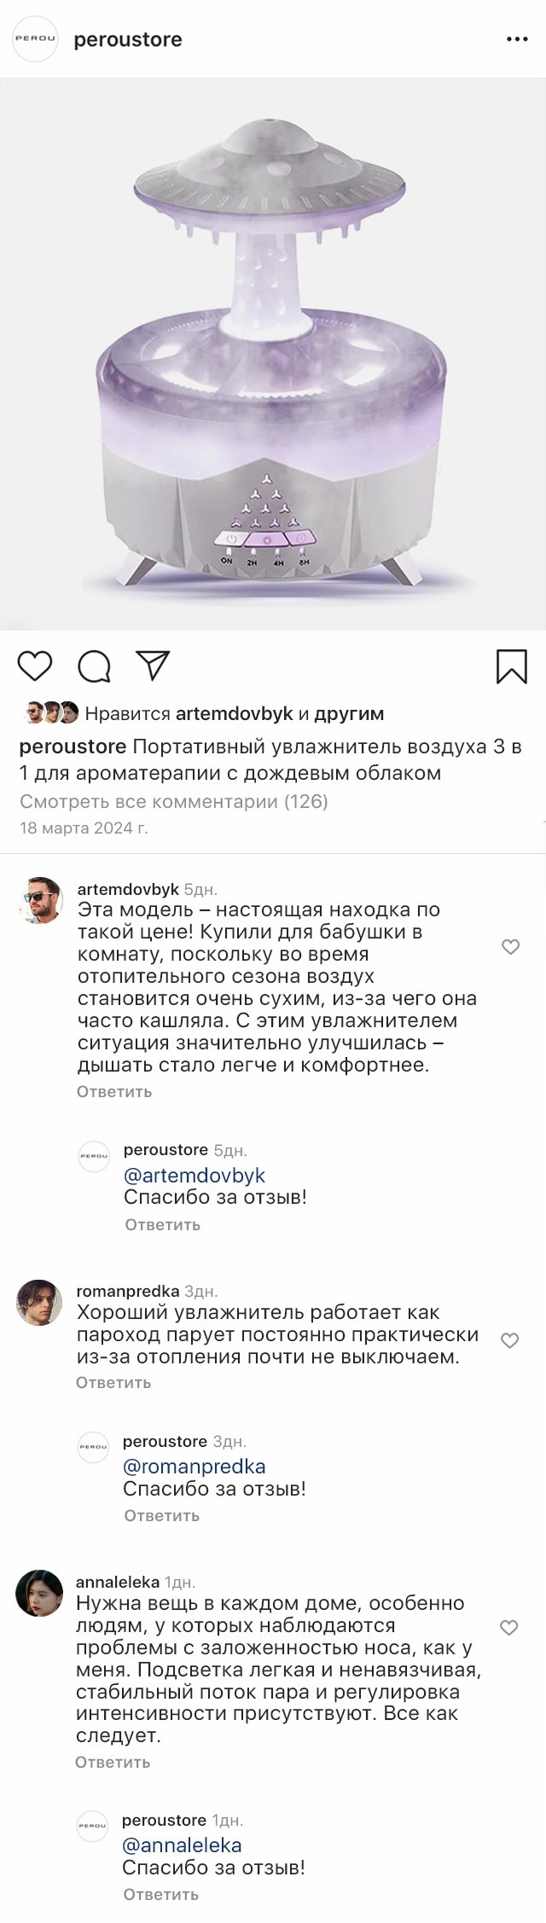Reply to annaleleka's comment
The image size is (546, 1923).
[x=113, y=1762]
